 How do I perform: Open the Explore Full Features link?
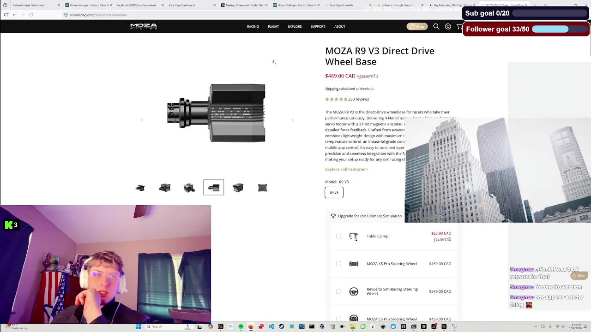(x=346, y=169)
